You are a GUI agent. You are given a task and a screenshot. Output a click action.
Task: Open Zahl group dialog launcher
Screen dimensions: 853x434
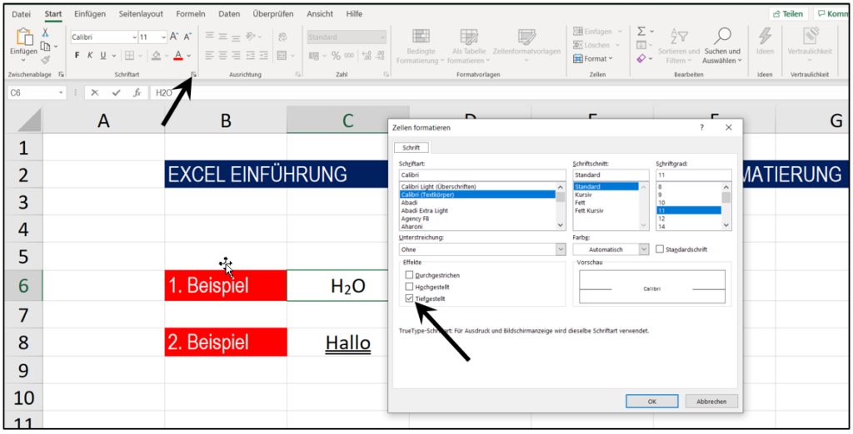click(386, 75)
